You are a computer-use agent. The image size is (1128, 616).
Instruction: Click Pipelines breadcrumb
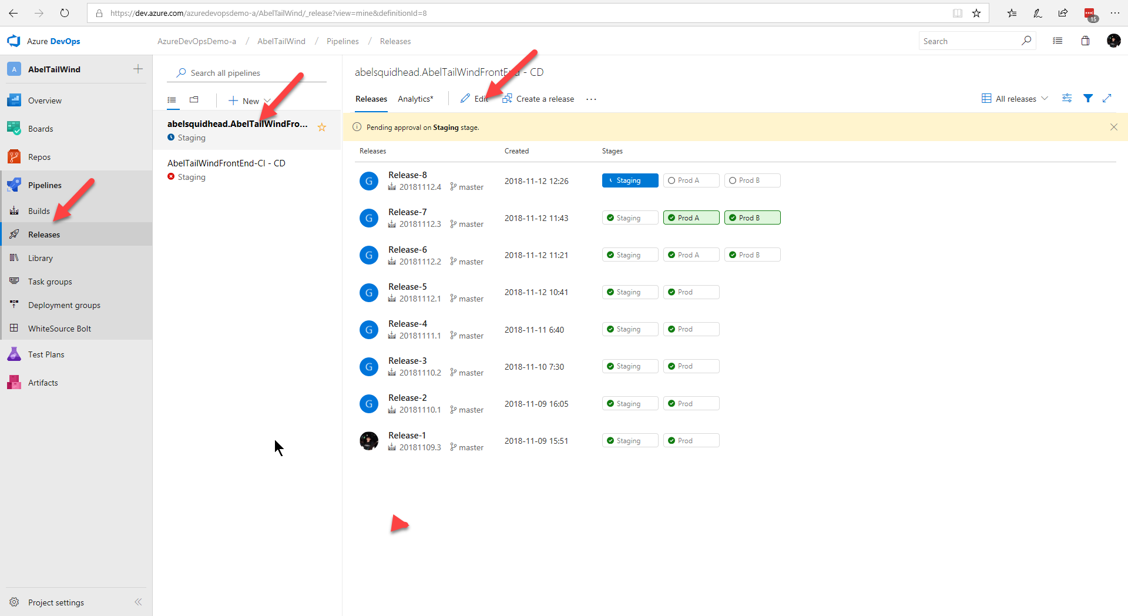click(343, 41)
